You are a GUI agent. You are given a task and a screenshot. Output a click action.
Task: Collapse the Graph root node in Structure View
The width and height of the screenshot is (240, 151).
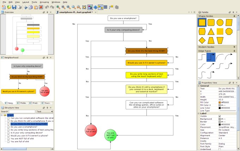click(2, 115)
